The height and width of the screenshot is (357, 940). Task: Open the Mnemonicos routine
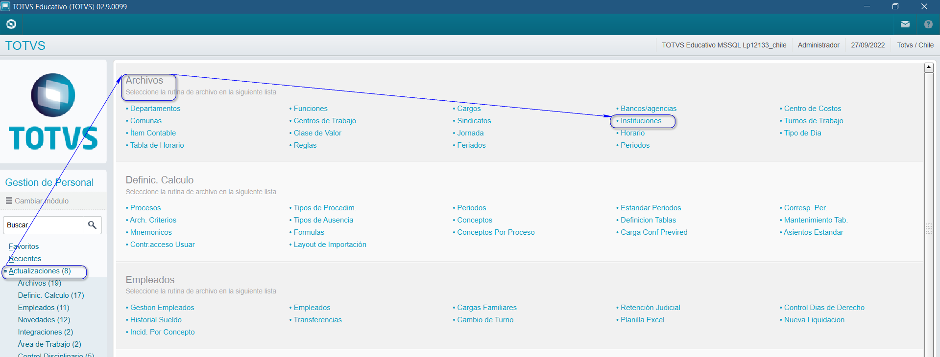click(x=151, y=232)
